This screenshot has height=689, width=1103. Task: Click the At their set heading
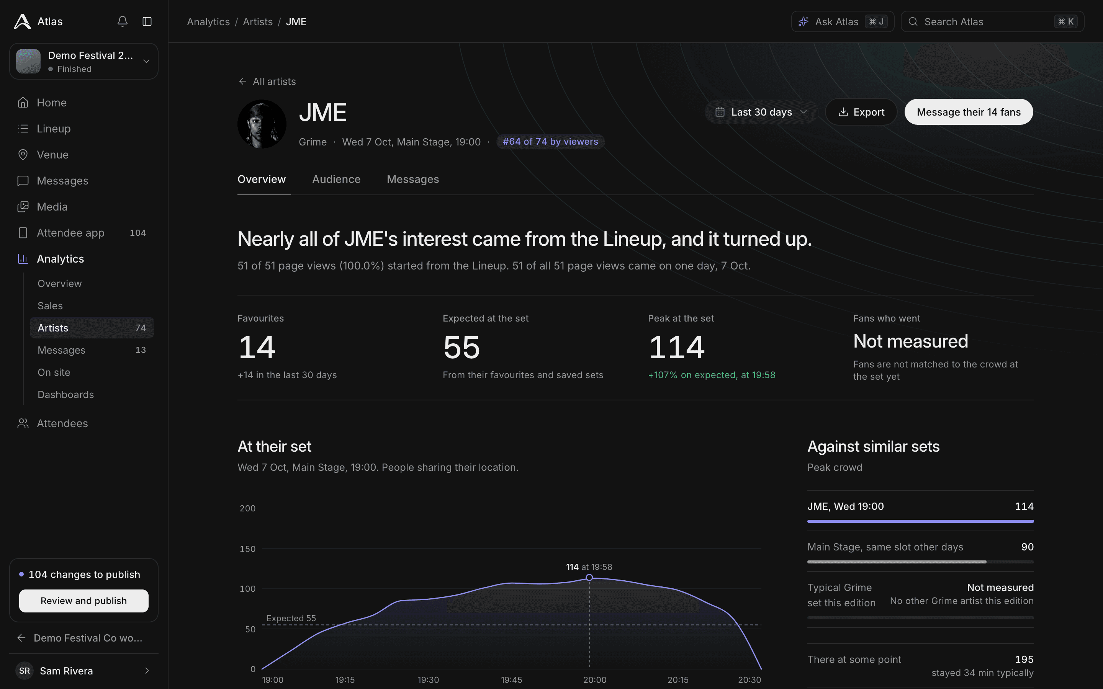pyautogui.click(x=274, y=447)
